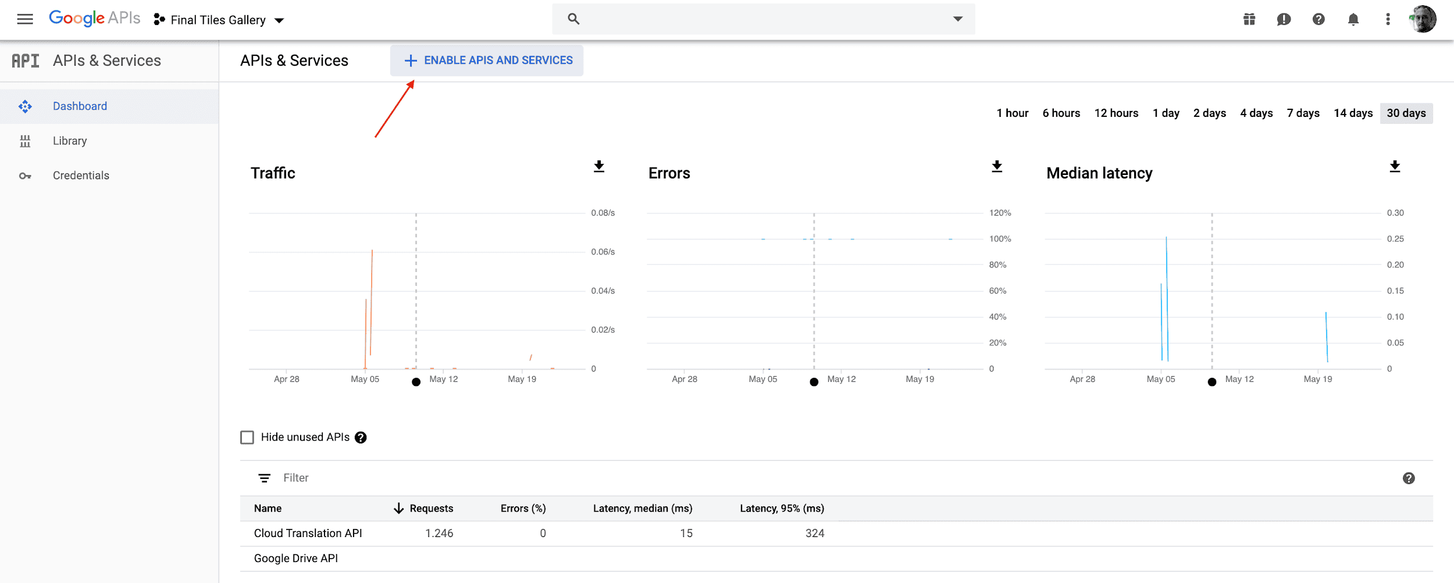
Task: Click the Median latency chart marker dot
Action: coord(1211,382)
